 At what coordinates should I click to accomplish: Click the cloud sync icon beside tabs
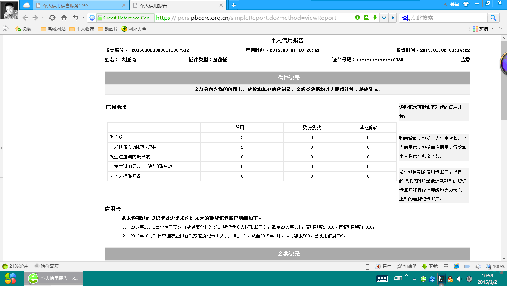[27, 5]
